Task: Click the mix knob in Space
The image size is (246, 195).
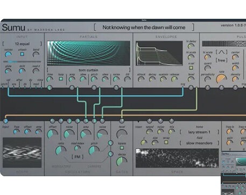Action: point(172,132)
